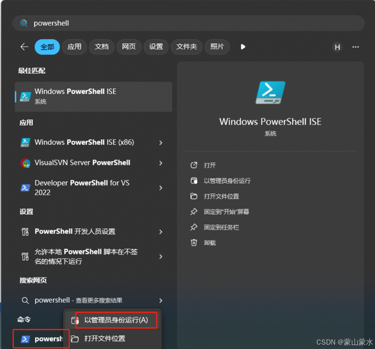Expand PowerShell 开发人员设置 chevron

161,232
